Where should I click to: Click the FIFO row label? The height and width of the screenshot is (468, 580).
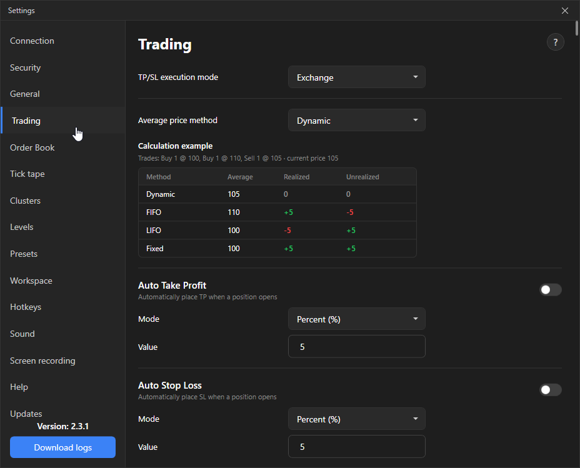pyautogui.click(x=154, y=212)
